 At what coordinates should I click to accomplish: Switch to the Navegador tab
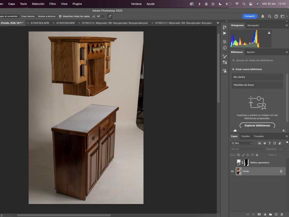click(x=253, y=25)
